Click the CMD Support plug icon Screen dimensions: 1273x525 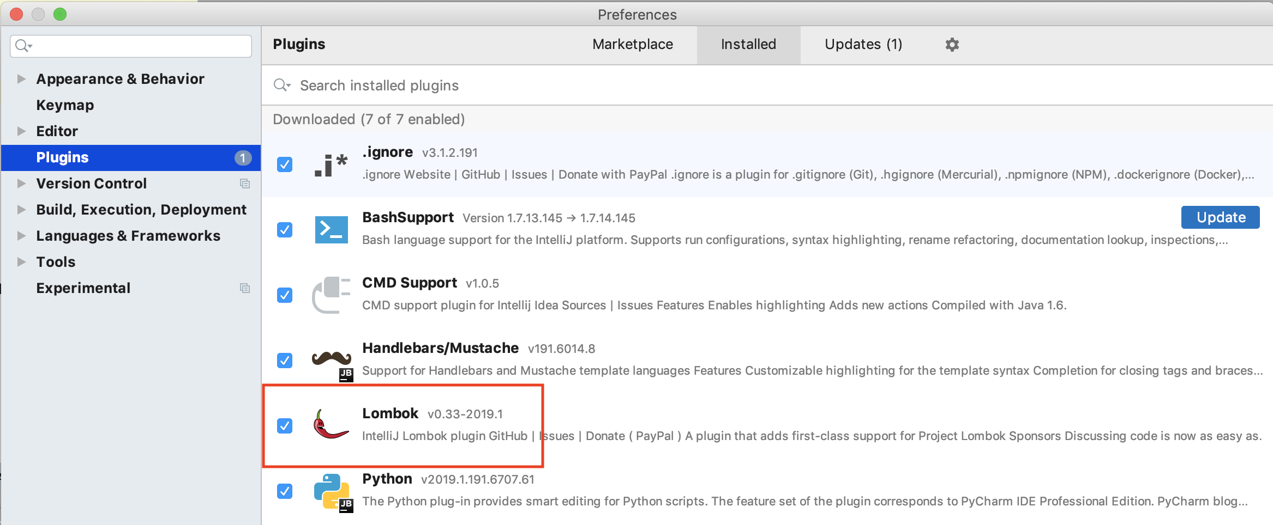331,295
